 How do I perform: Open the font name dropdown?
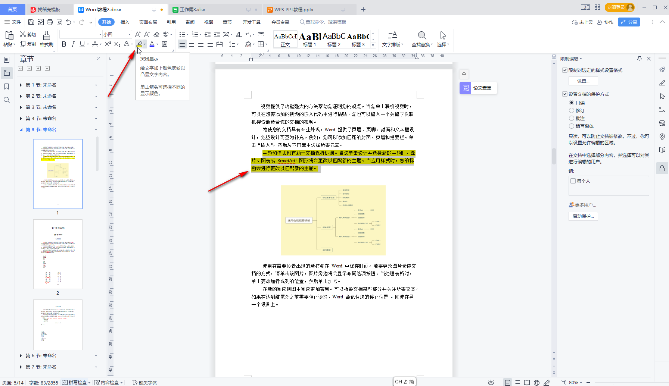pyautogui.click(x=100, y=34)
